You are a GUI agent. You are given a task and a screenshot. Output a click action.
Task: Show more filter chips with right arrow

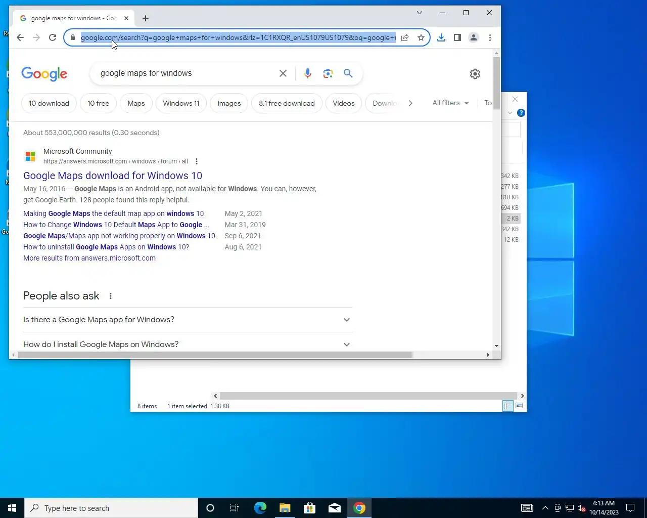click(410, 103)
